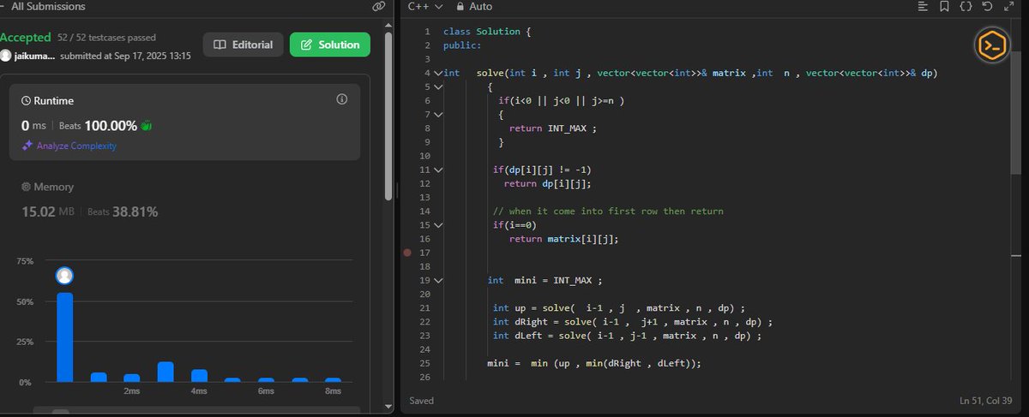Image resolution: width=1029 pixels, height=417 pixels.
Task: Click the Runtime info circle icon
Action: (x=342, y=99)
